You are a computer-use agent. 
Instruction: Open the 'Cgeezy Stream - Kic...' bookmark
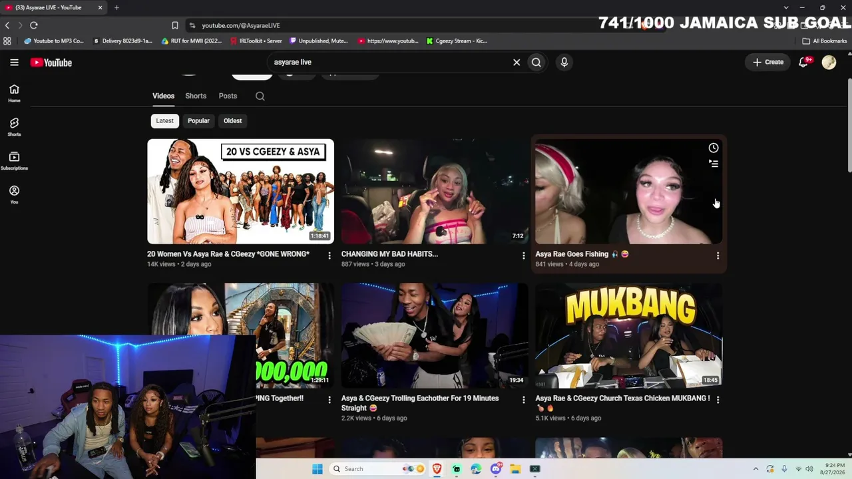click(x=457, y=41)
